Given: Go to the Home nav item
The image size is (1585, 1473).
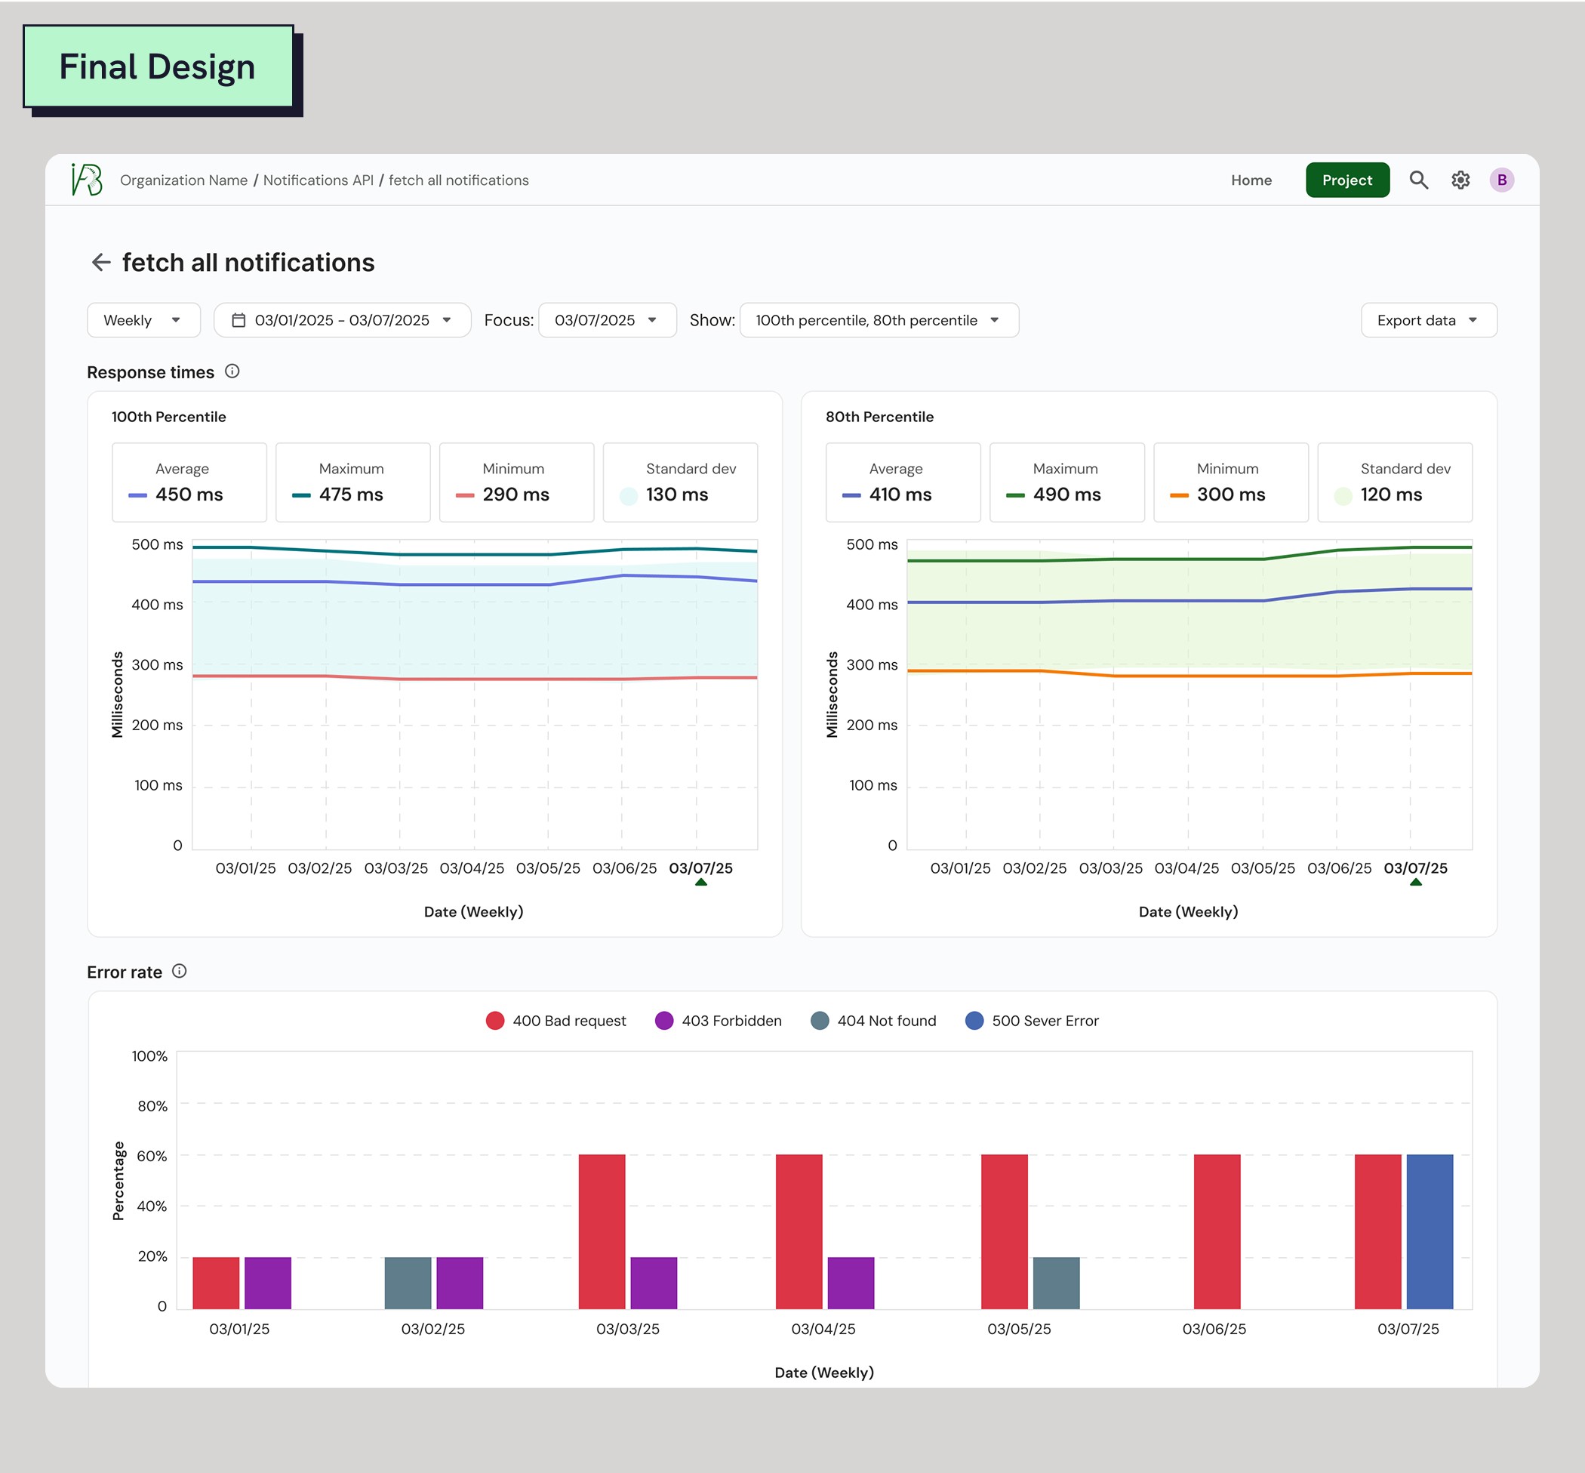Looking at the screenshot, I should (x=1251, y=180).
